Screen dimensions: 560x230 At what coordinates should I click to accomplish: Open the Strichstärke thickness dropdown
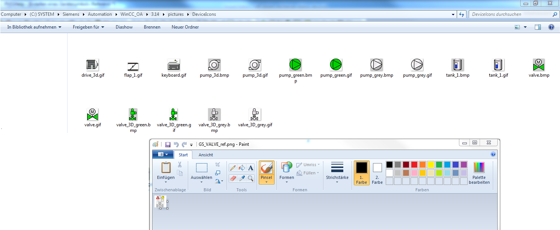coord(337,182)
